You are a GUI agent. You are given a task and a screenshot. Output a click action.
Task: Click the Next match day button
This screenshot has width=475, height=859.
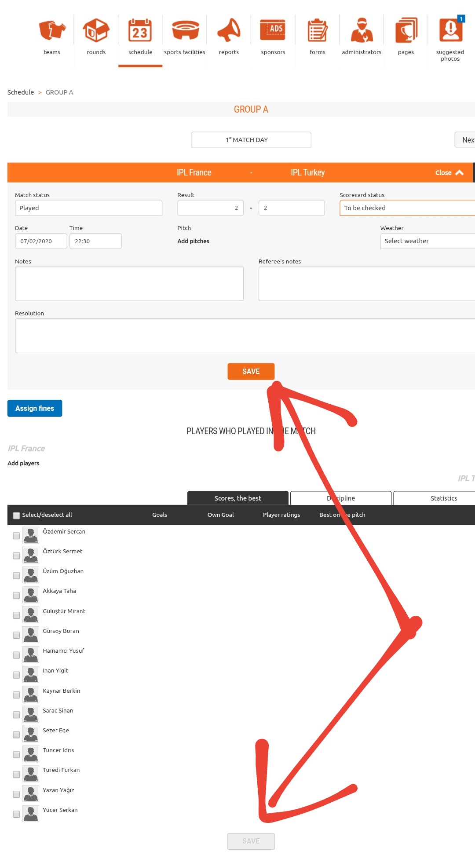465,140
